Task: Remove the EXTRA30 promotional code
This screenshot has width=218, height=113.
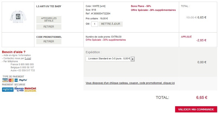Action: click(49, 42)
